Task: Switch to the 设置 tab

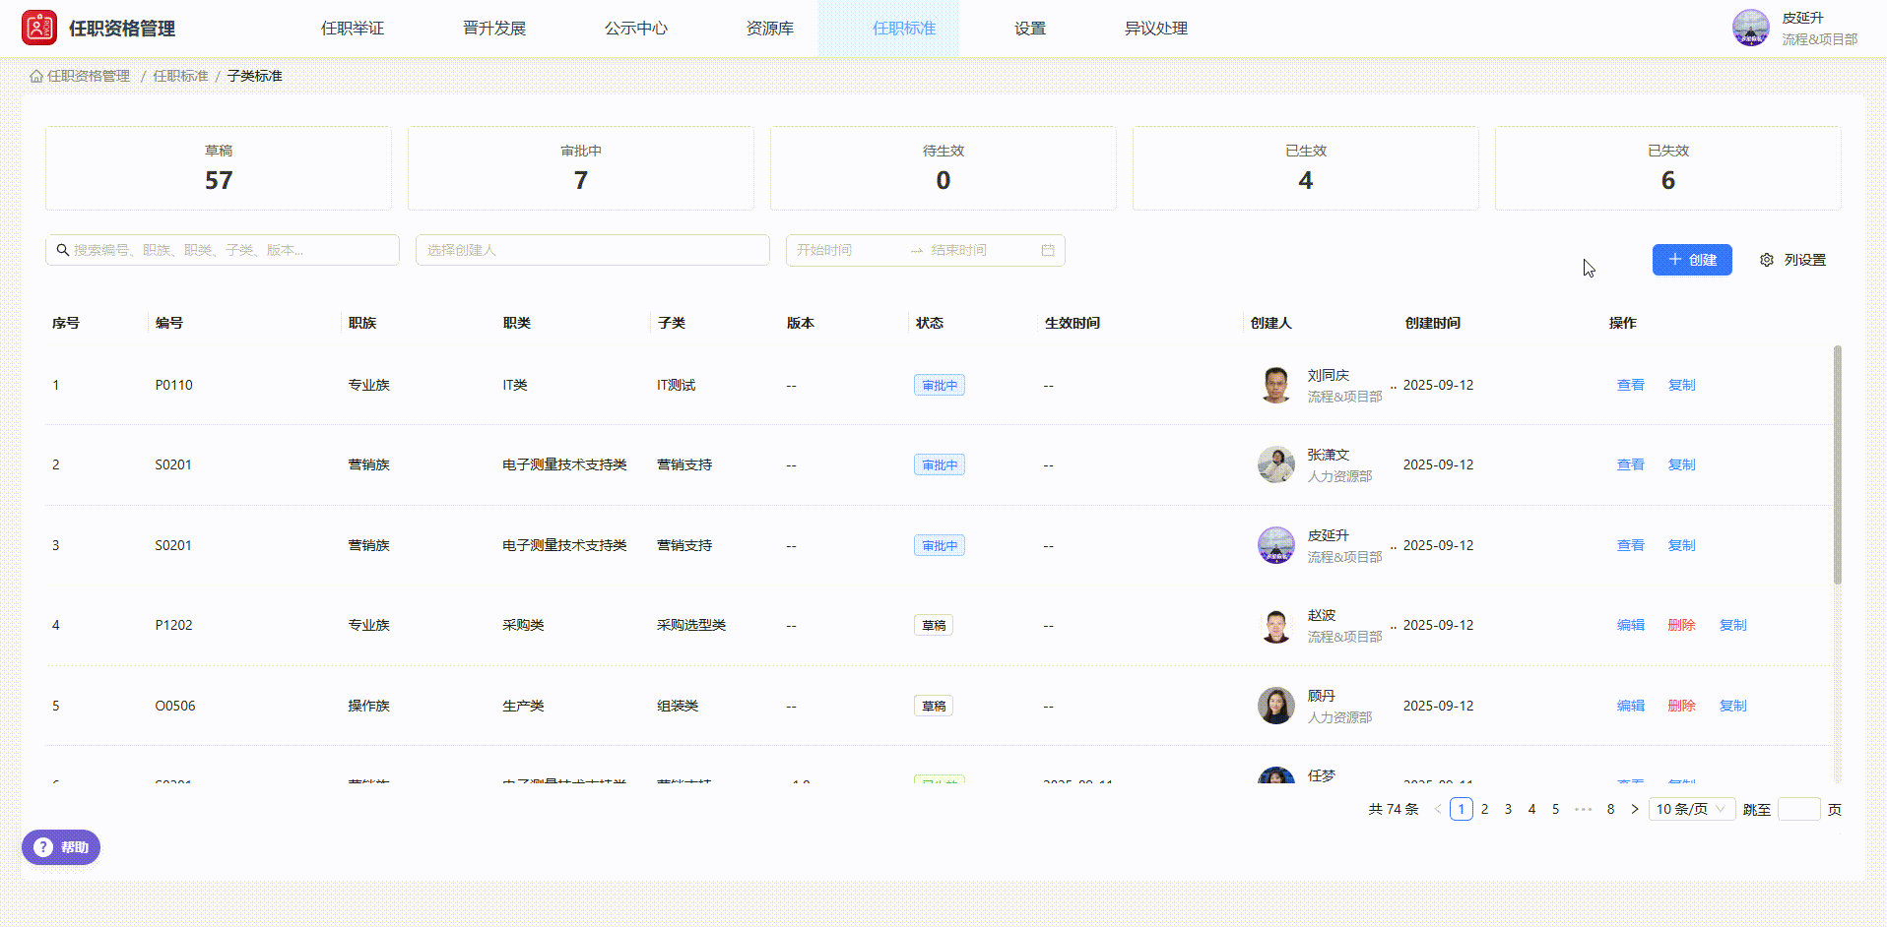Action: pos(1028,28)
